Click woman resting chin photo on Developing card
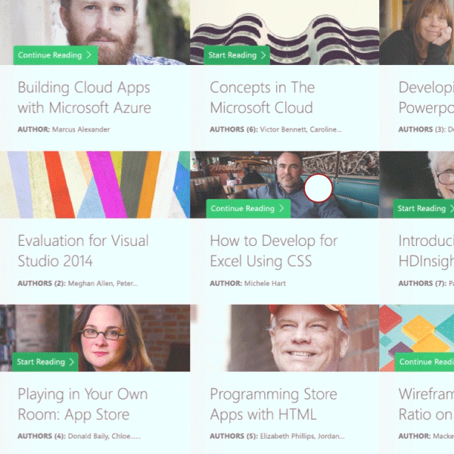The image size is (454, 454). tap(417, 32)
